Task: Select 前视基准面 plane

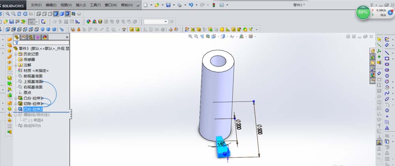Action: tap(33, 76)
